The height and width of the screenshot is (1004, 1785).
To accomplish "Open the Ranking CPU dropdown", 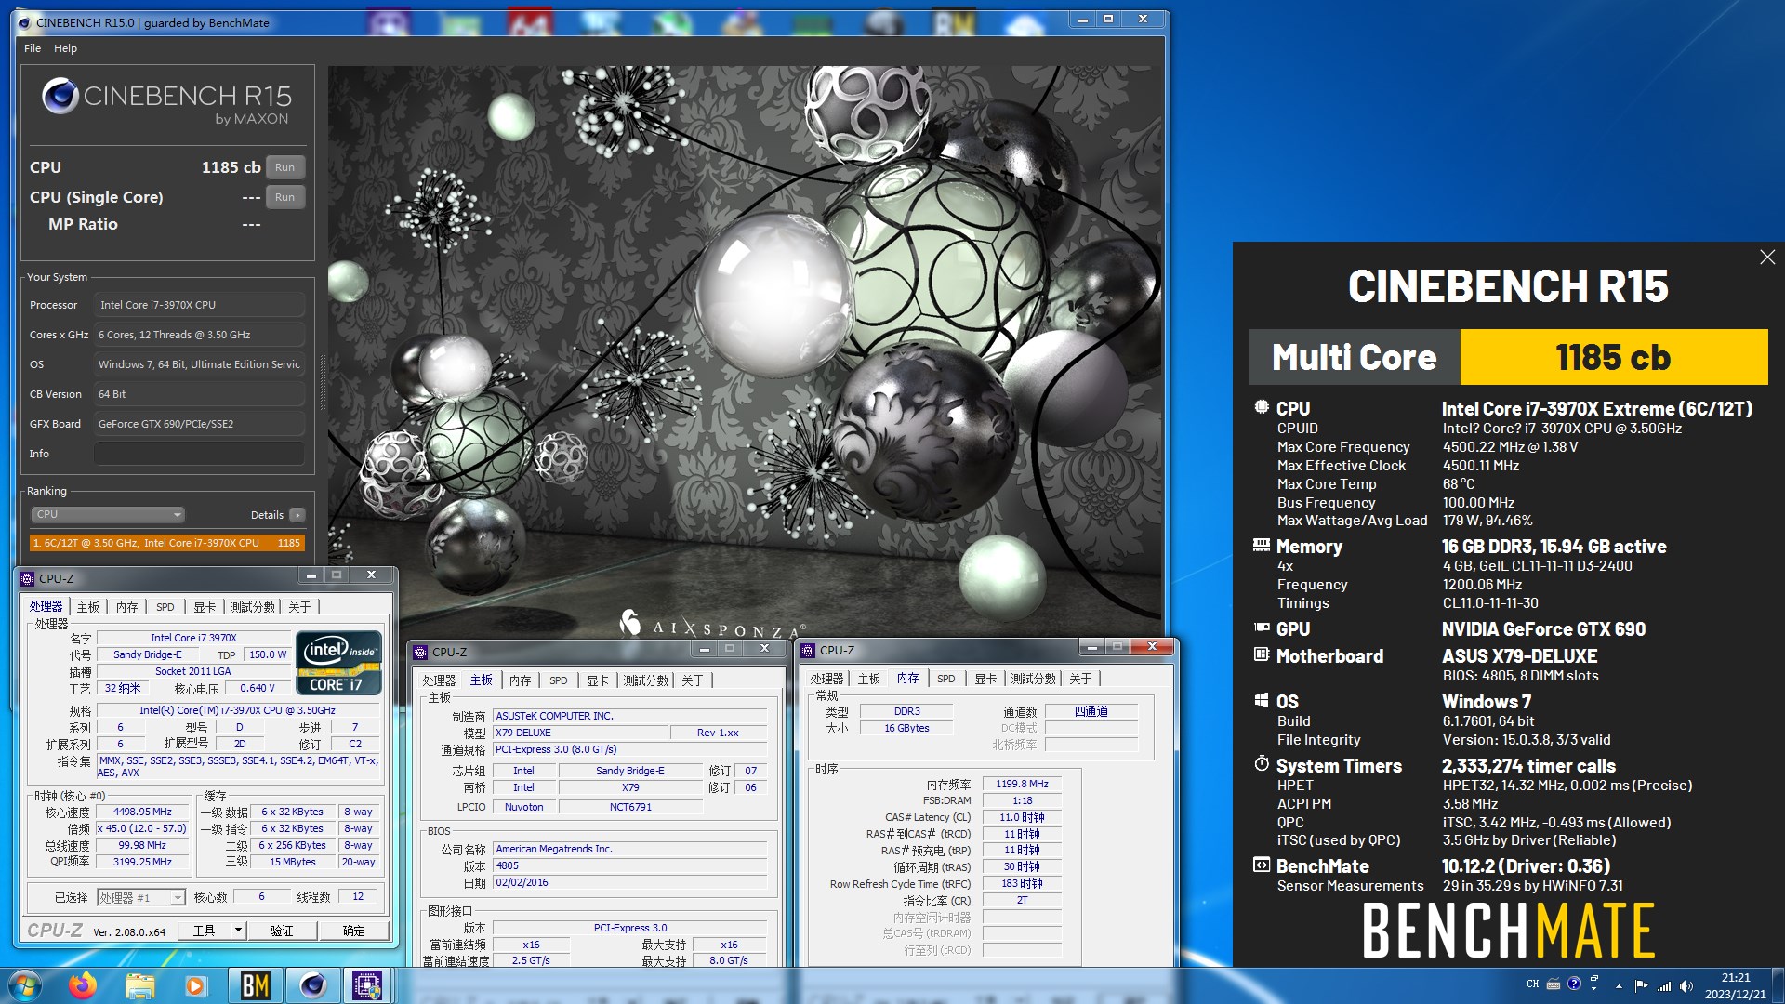I will (108, 514).
